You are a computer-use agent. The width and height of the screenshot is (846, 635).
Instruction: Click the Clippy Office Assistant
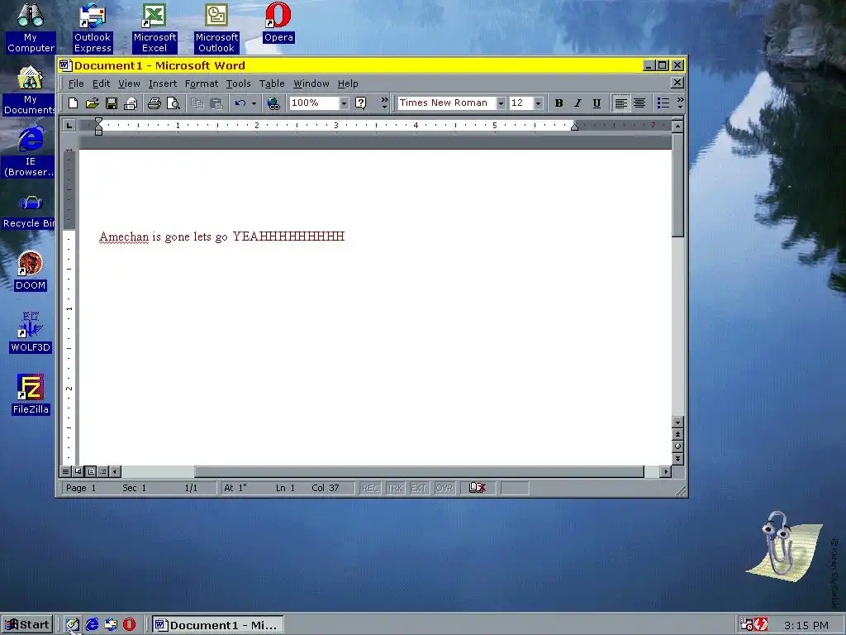(777, 543)
